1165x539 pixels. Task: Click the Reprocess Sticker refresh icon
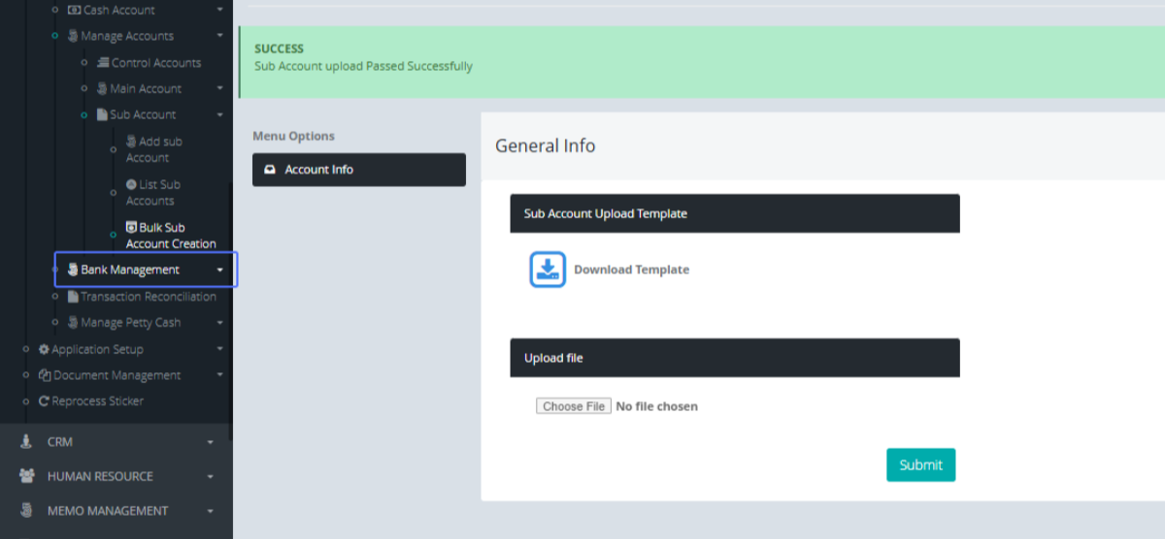click(x=44, y=401)
